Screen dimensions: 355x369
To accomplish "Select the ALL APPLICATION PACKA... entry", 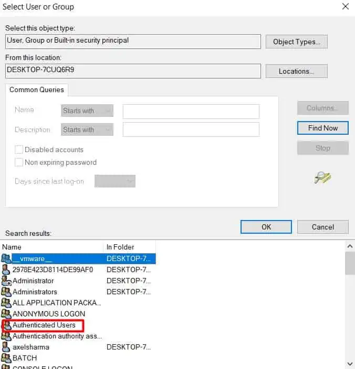I will [x=57, y=303].
